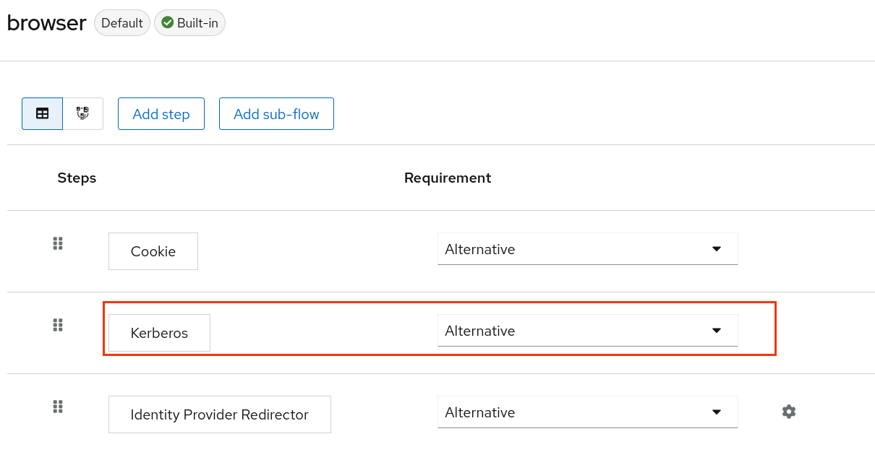Open Kerberos requirement dropdown
Image resolution: width=875 pixels, height=452 pixels.
tap(587, 331)
